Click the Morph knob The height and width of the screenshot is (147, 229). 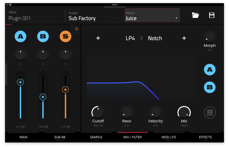[209, 36]
